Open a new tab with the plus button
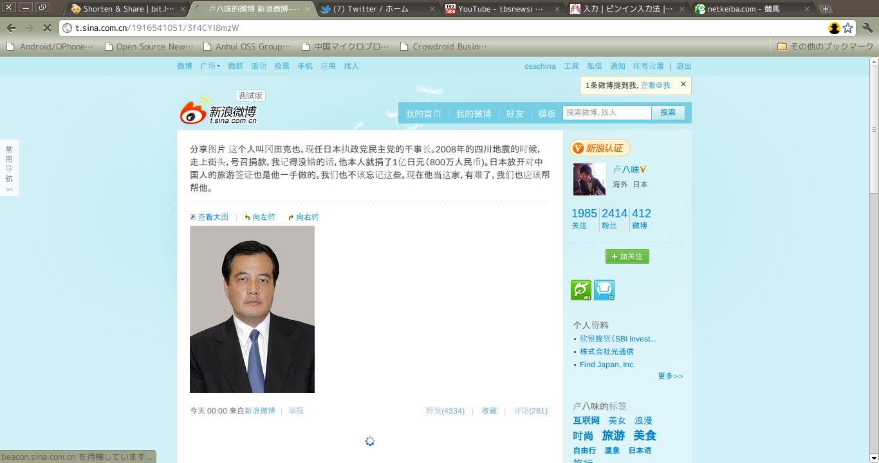The height and width of the screenshot is (463, 879). click(826, 9)
